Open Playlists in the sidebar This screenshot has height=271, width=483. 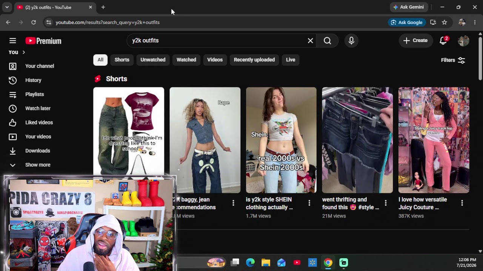34,94
